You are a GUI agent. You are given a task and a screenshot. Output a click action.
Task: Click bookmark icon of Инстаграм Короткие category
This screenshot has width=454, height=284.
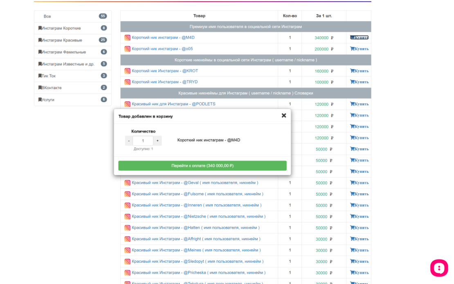(40, 28)
